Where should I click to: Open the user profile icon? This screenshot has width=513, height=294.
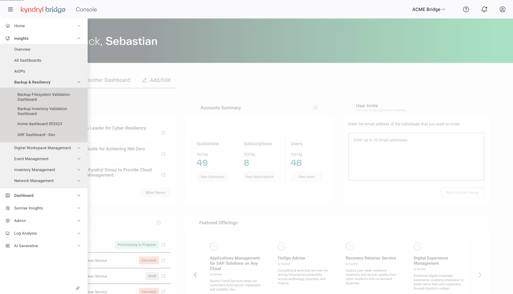[502, 9]
